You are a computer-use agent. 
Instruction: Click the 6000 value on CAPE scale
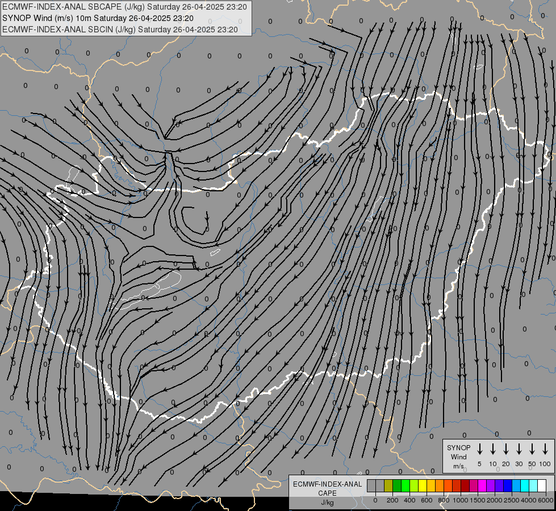[x=545, y=500]
